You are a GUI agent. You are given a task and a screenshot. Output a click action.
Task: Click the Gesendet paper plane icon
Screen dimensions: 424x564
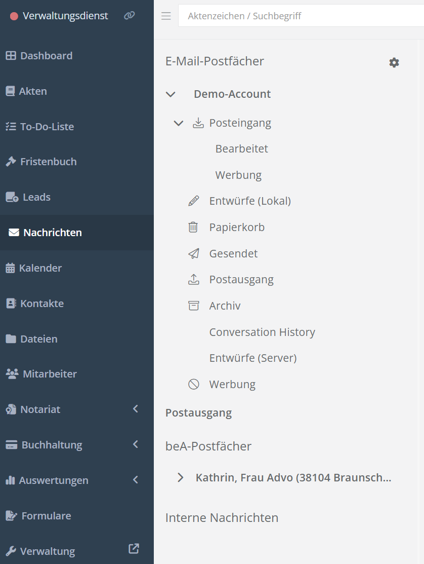coord(193,253)
